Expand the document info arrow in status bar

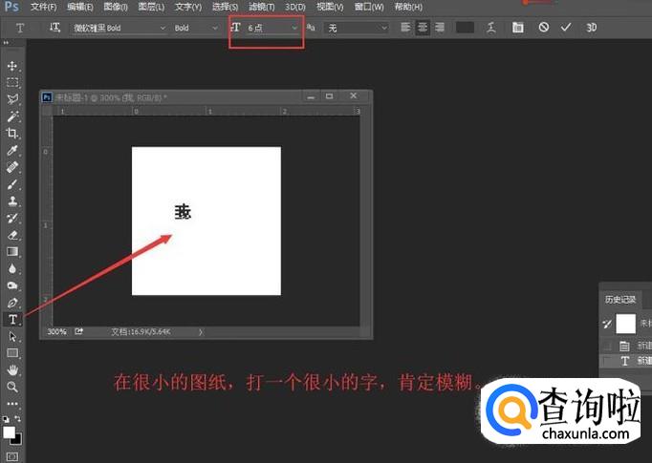tap(201, 332)
